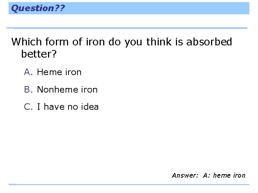Click the word "iron" in the question heading
This screenshot has width=258, height=193.
coord(95,42)
